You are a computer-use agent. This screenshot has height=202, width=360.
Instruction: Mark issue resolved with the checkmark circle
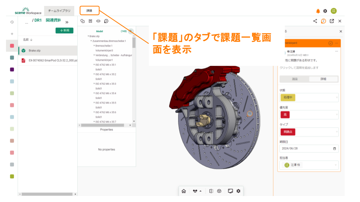(330, 43)
